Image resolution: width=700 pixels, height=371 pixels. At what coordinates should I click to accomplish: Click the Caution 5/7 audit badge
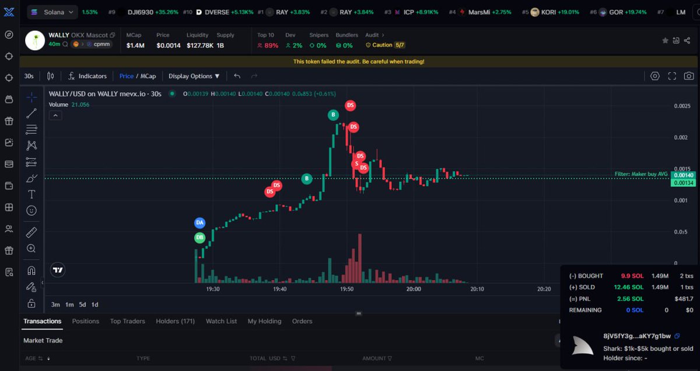[386, 45]
